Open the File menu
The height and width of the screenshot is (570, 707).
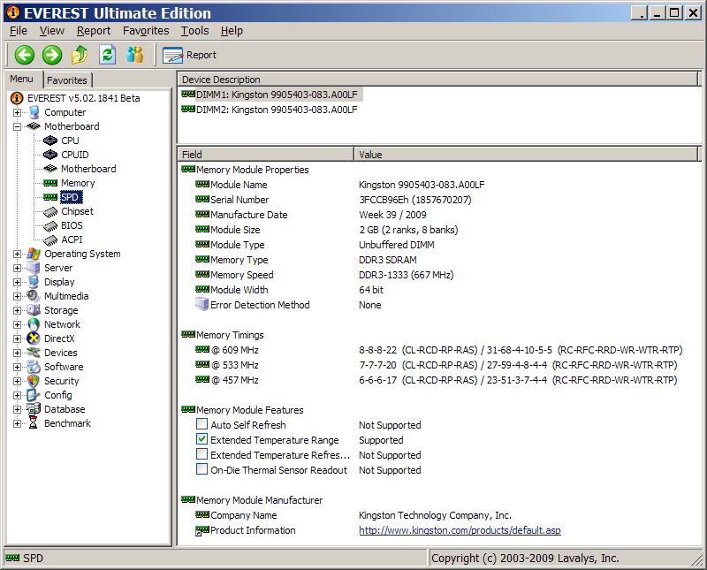[x=19, y=31]
